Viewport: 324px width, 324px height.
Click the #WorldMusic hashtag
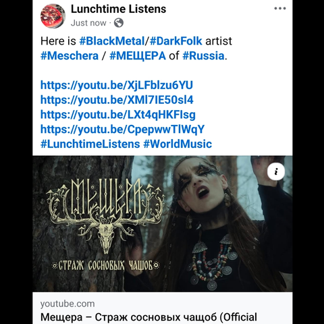point(178,144)
